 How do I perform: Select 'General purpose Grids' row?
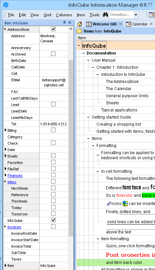point(127,96)
